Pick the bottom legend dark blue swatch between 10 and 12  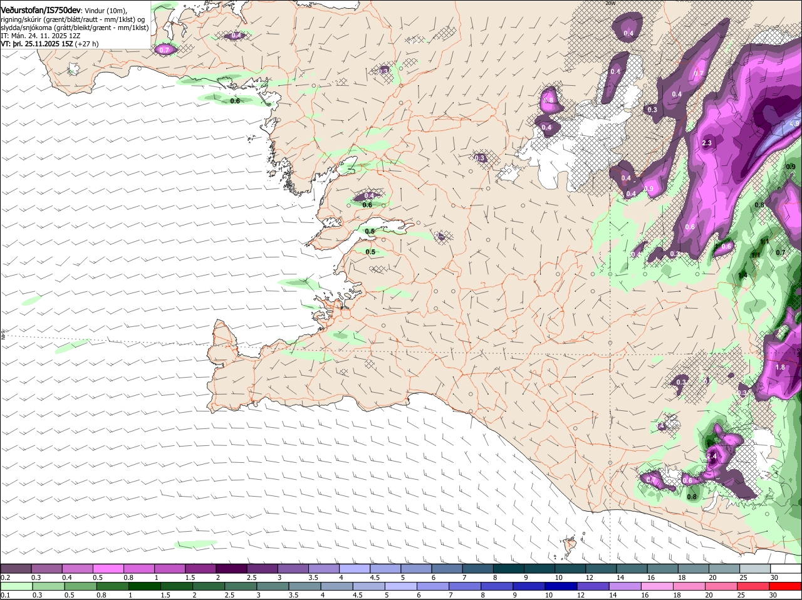point(561,586)
